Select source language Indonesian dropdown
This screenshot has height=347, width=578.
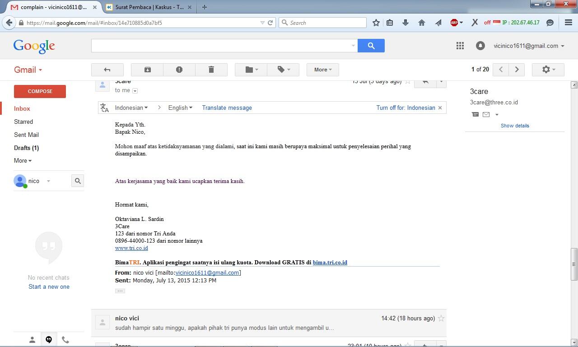[x=131, y=108]
